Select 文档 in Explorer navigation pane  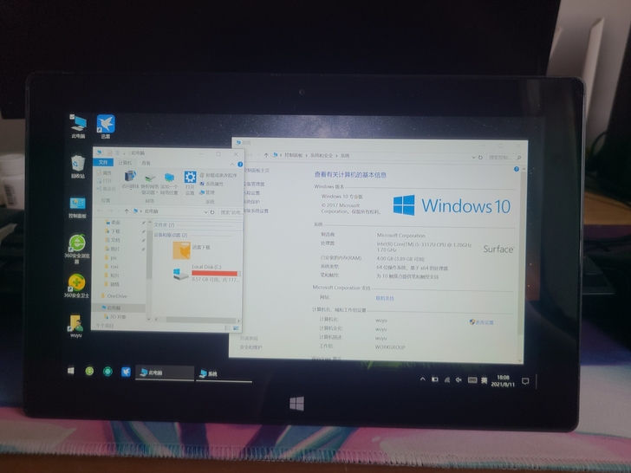pos(113,240)
